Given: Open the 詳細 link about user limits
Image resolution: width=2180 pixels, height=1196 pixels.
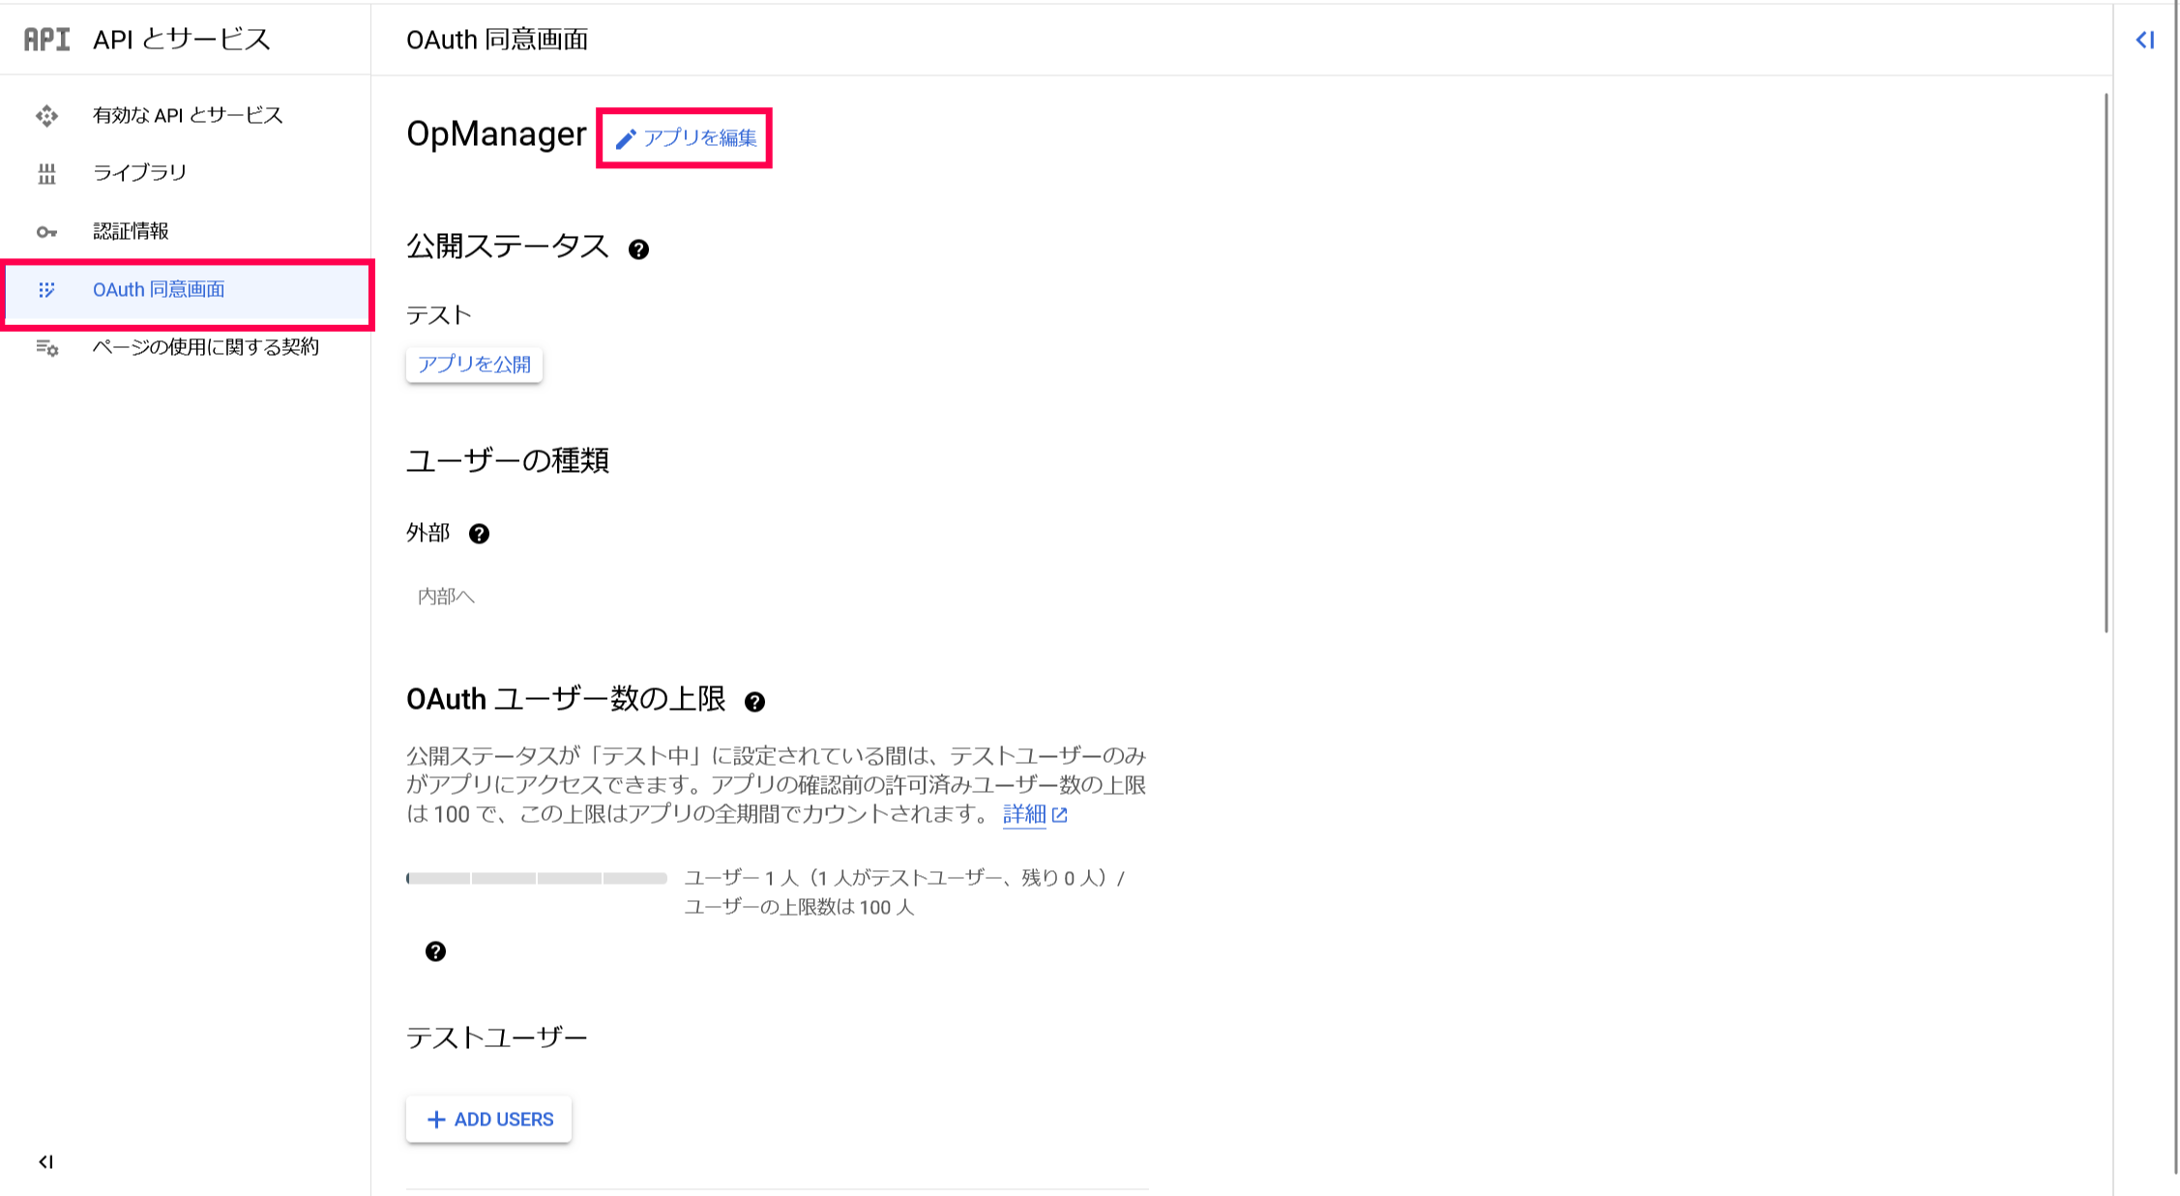Looking at the screenshot, I should point(1023,815).
